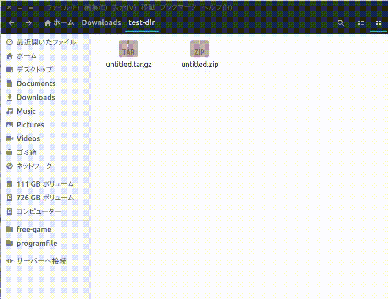Click the back navigation arrow
This screenshot has height=299, width=388.
[11, 22]
